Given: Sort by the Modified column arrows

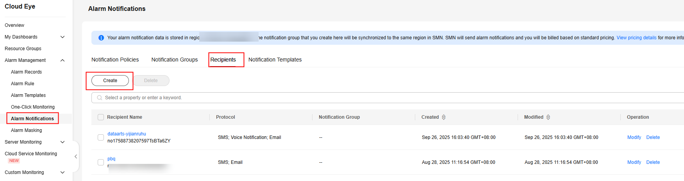Looking at the screenshot, I should click(548, 117).
